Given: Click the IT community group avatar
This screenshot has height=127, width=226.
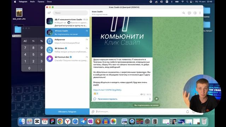Looking at the screenshot, I should point(50,21).
